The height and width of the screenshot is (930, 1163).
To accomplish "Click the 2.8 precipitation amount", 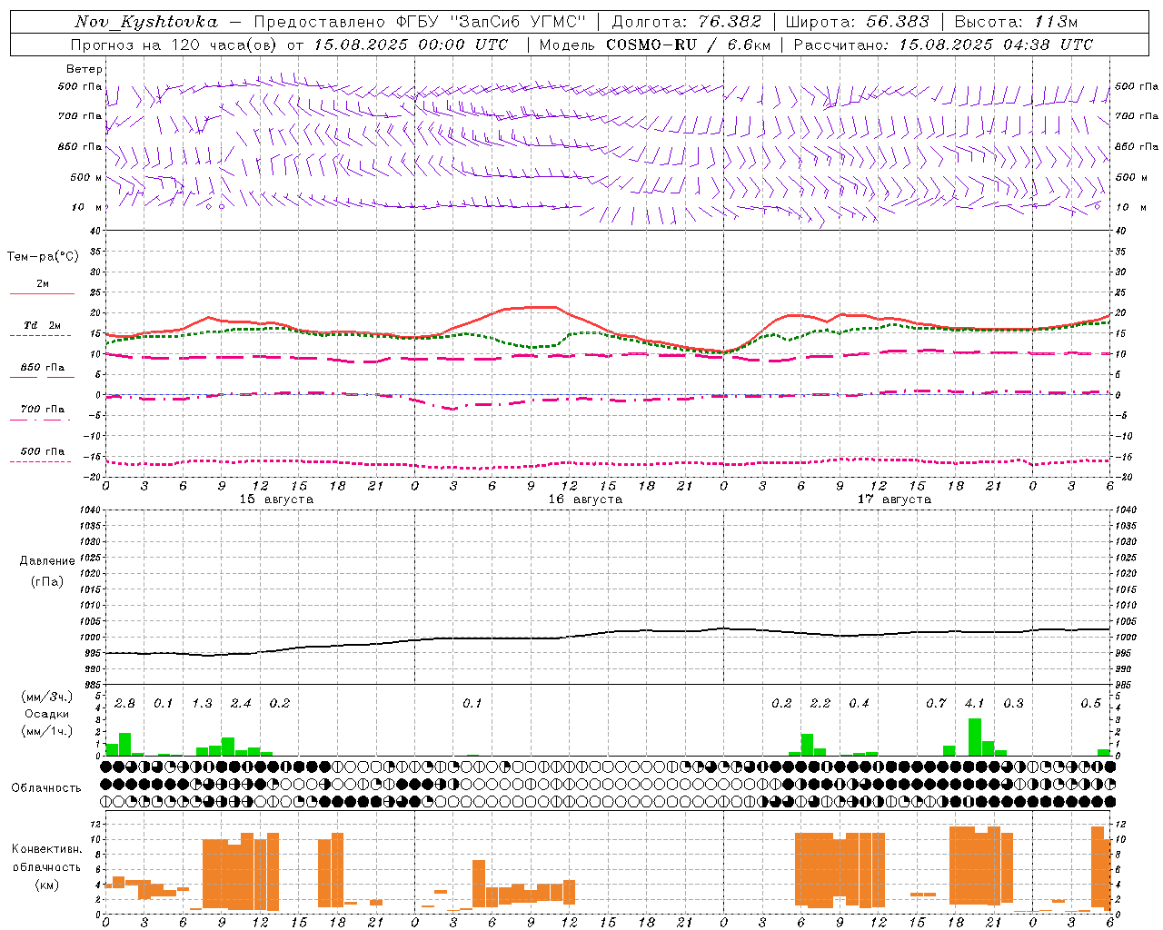I will (x=124, y=704).
